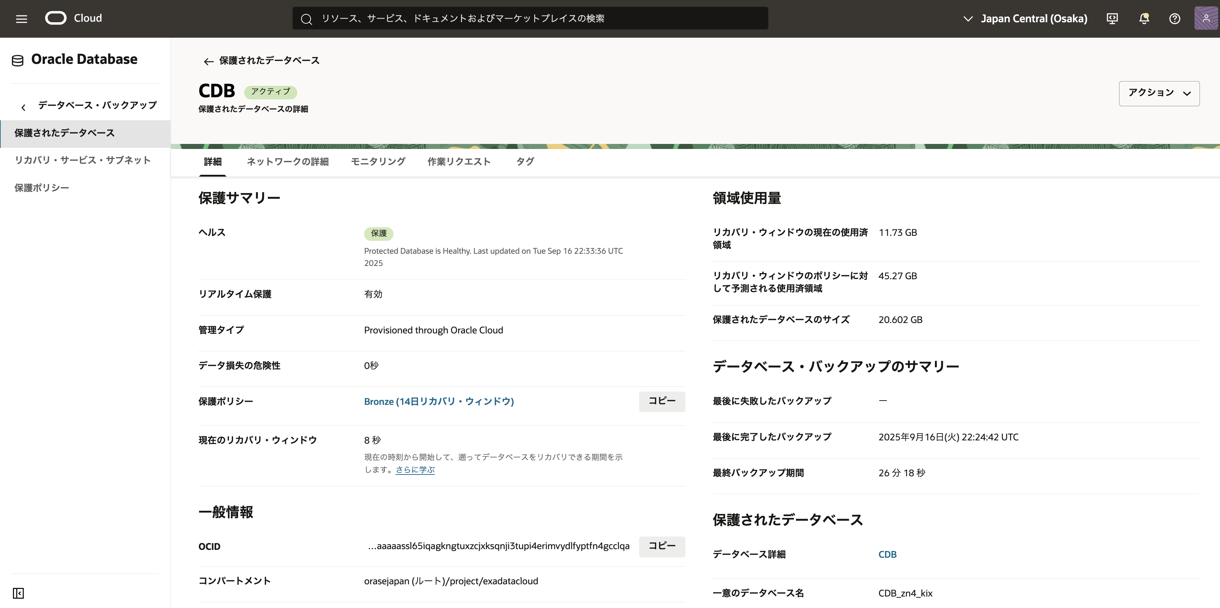Open the user profile avatar menu
Screen dimensions: 1220x608
point(1206,18)
